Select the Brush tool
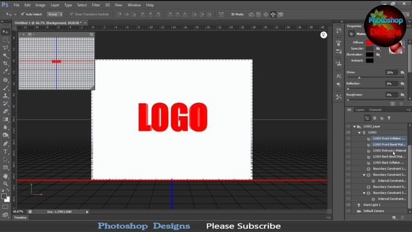The height and width of the screenshot is (232, 412). click(x=5, y=88)
